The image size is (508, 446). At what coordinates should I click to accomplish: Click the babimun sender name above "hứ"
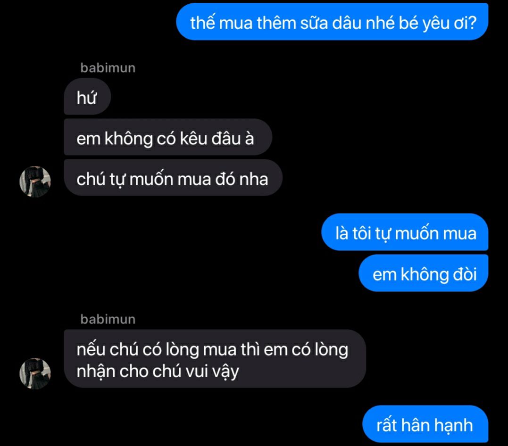coord(108,68)
